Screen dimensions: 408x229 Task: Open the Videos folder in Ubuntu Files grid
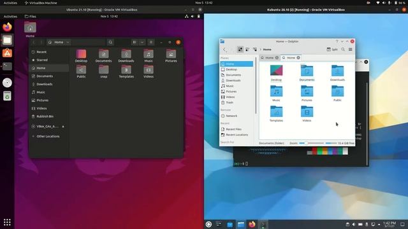tap(149, 72)
